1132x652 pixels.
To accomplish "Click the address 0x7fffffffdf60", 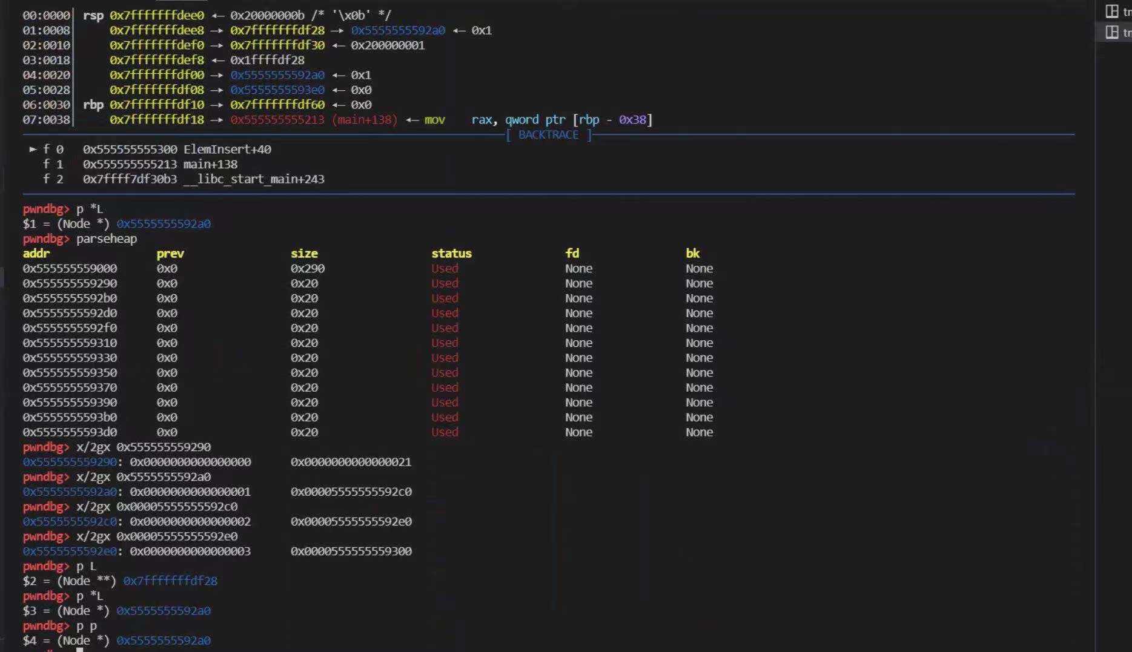I will (277, 105).
